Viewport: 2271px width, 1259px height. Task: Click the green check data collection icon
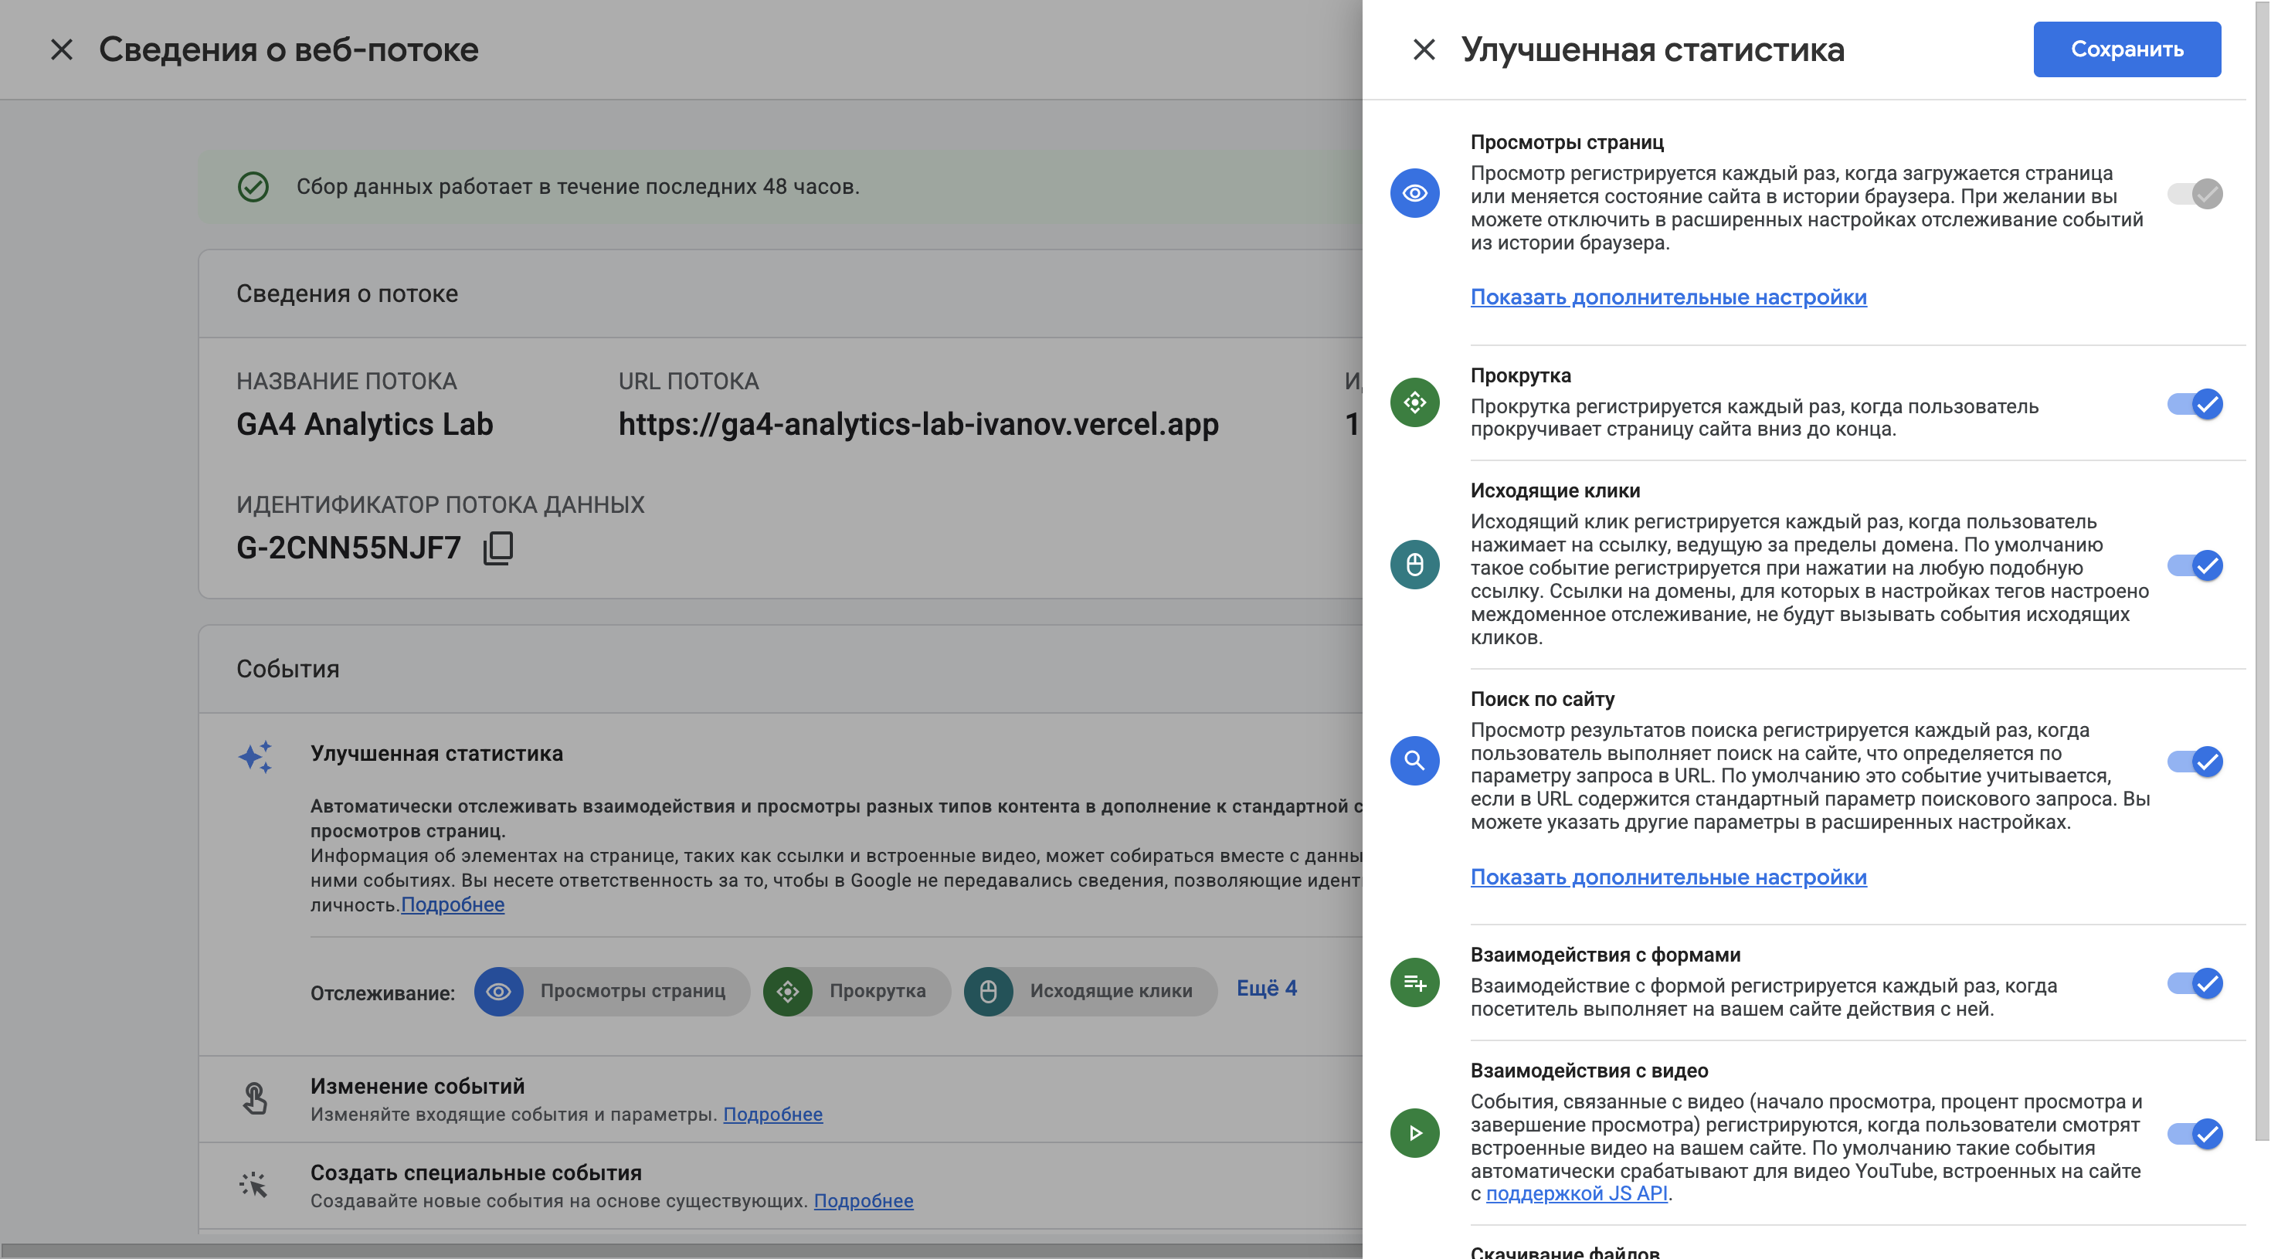[x=253, y=186]
